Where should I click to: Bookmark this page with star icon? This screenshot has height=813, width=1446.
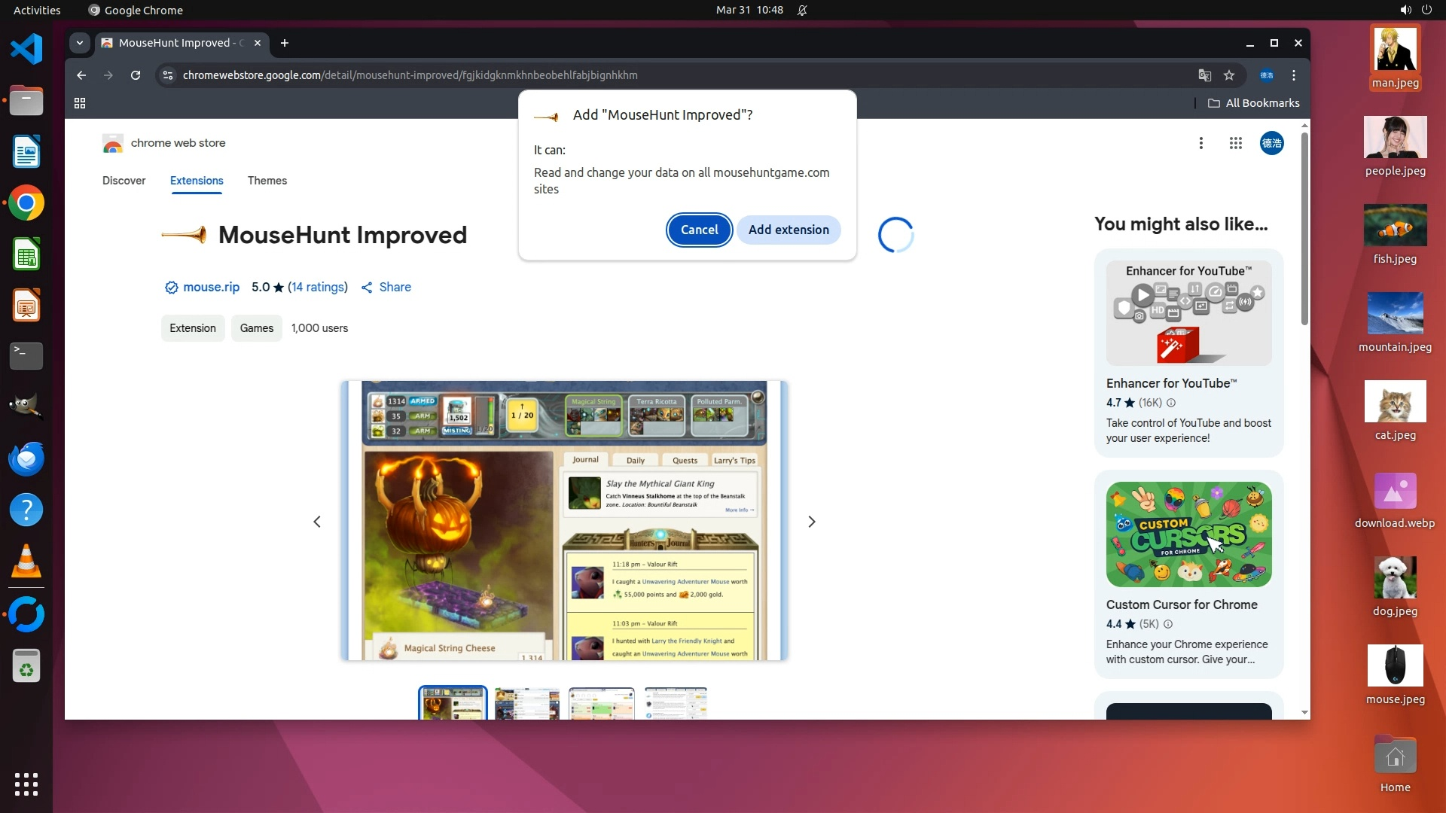tap(1229, 75)
